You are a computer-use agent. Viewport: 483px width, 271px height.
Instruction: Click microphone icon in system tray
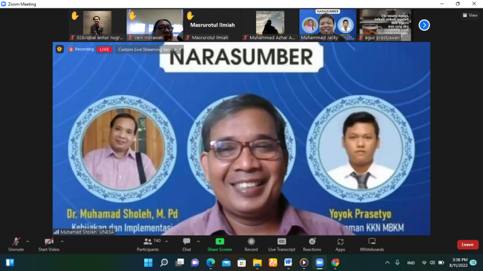[x=397, y=263]
